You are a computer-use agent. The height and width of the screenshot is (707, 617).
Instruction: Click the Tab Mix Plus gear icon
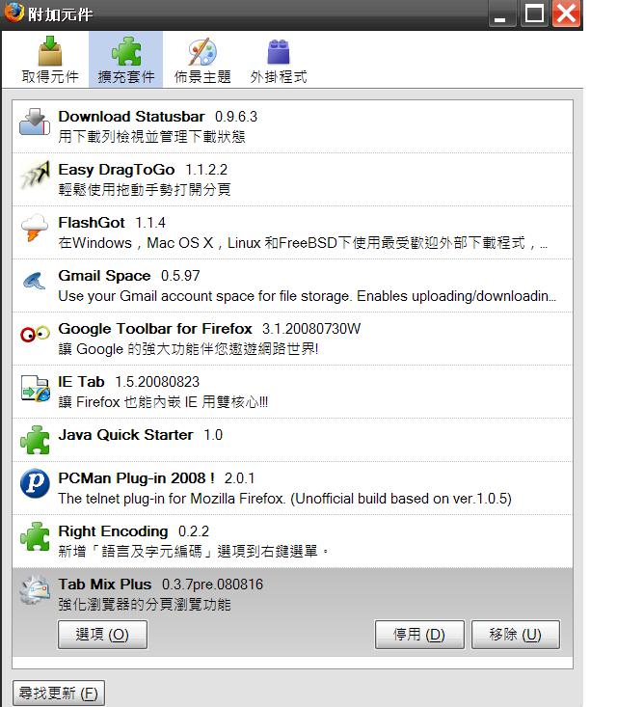coord(35,589)
